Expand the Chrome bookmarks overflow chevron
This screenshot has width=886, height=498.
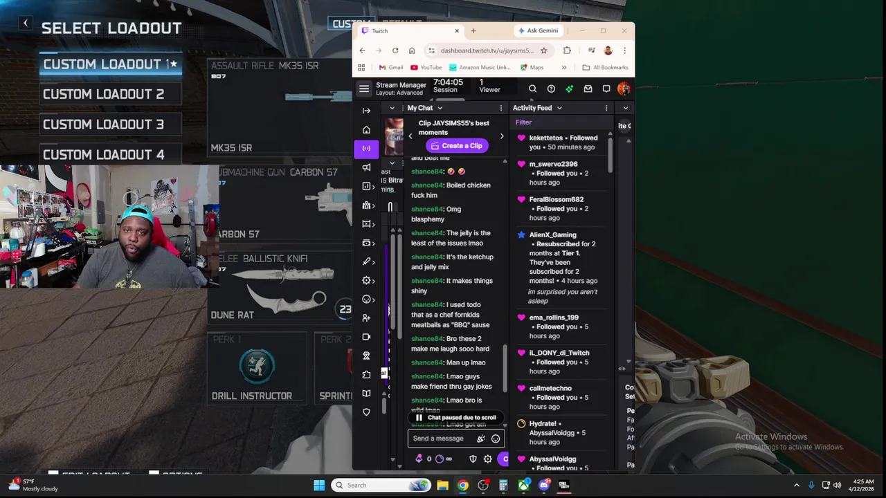[x=563, y=67]
